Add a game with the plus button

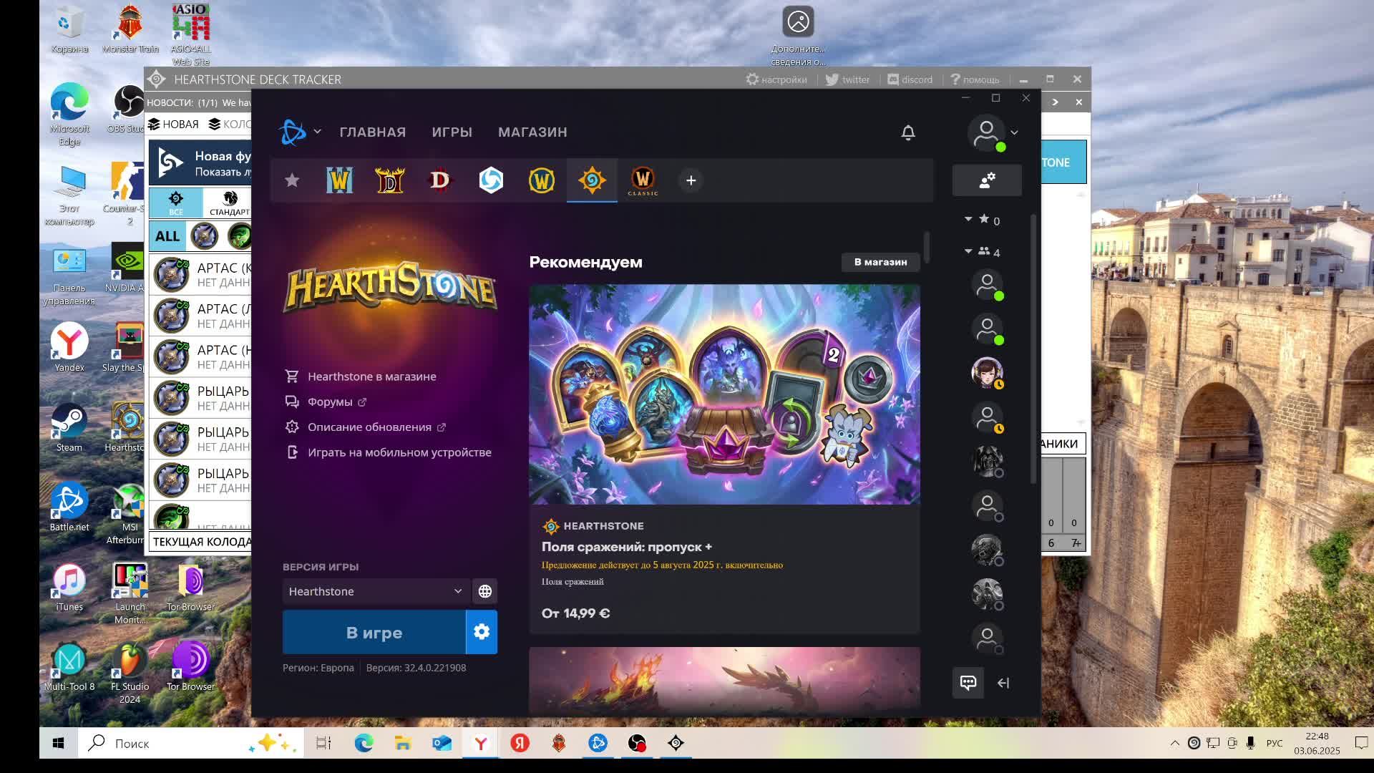coord(691,180)
